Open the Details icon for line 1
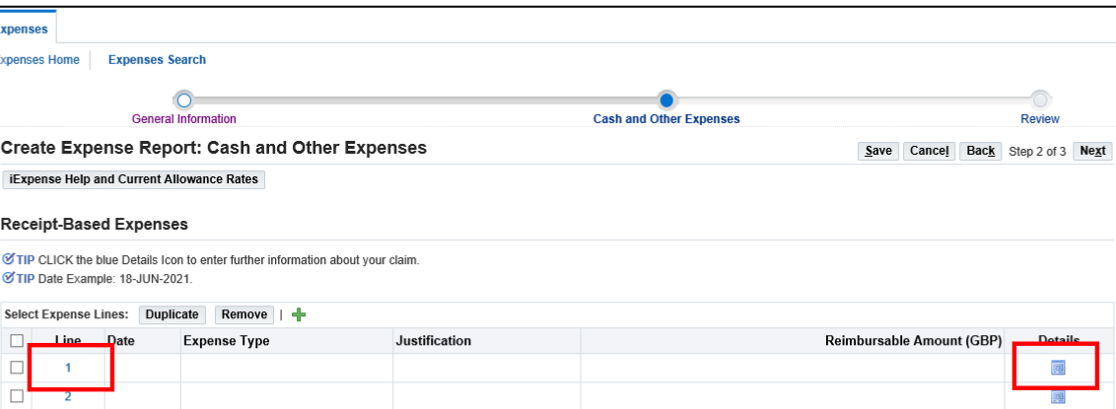Image resolution: width=1116 pixels, height=409 pixels. [x=1058, y=368]
